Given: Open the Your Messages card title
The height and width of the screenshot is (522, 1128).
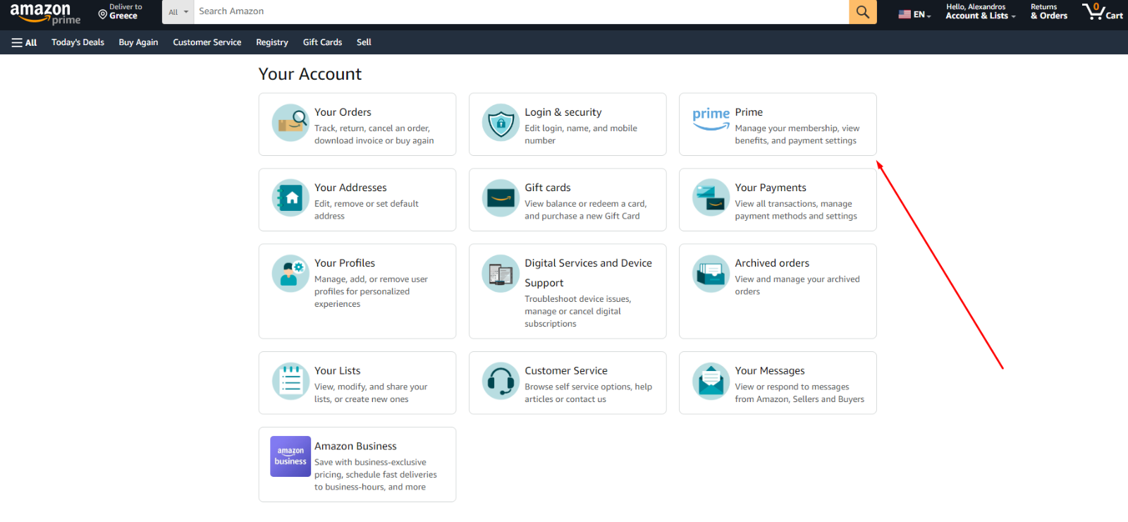Looking at the screenshot, I should click(x=770, y=371).
